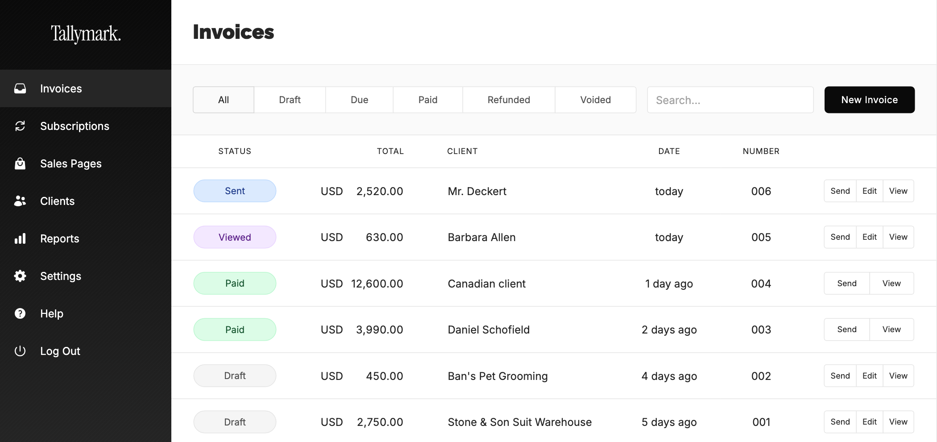Click client name Ban's Pet Grooming
This screenshot has height=442, width=937.
click(498, 376)
